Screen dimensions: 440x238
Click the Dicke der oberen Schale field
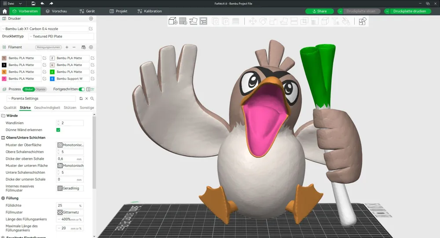pos(70,159)
